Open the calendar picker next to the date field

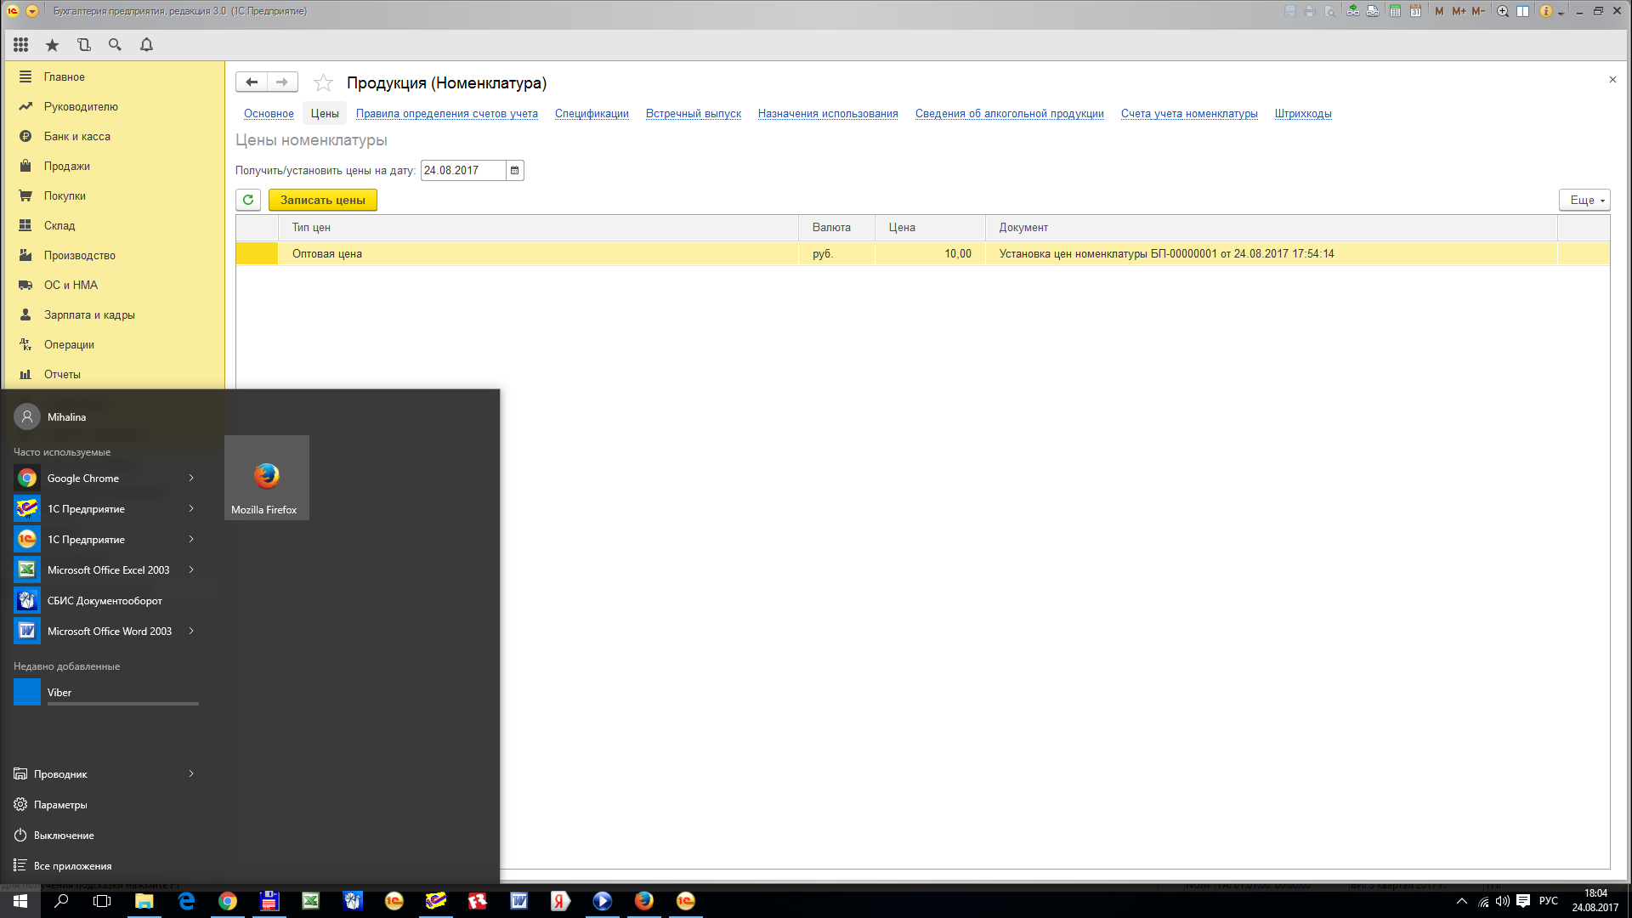tap(514, 171)
